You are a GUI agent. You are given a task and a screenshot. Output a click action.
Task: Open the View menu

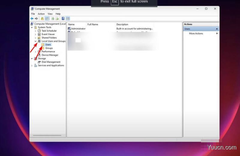50,14
